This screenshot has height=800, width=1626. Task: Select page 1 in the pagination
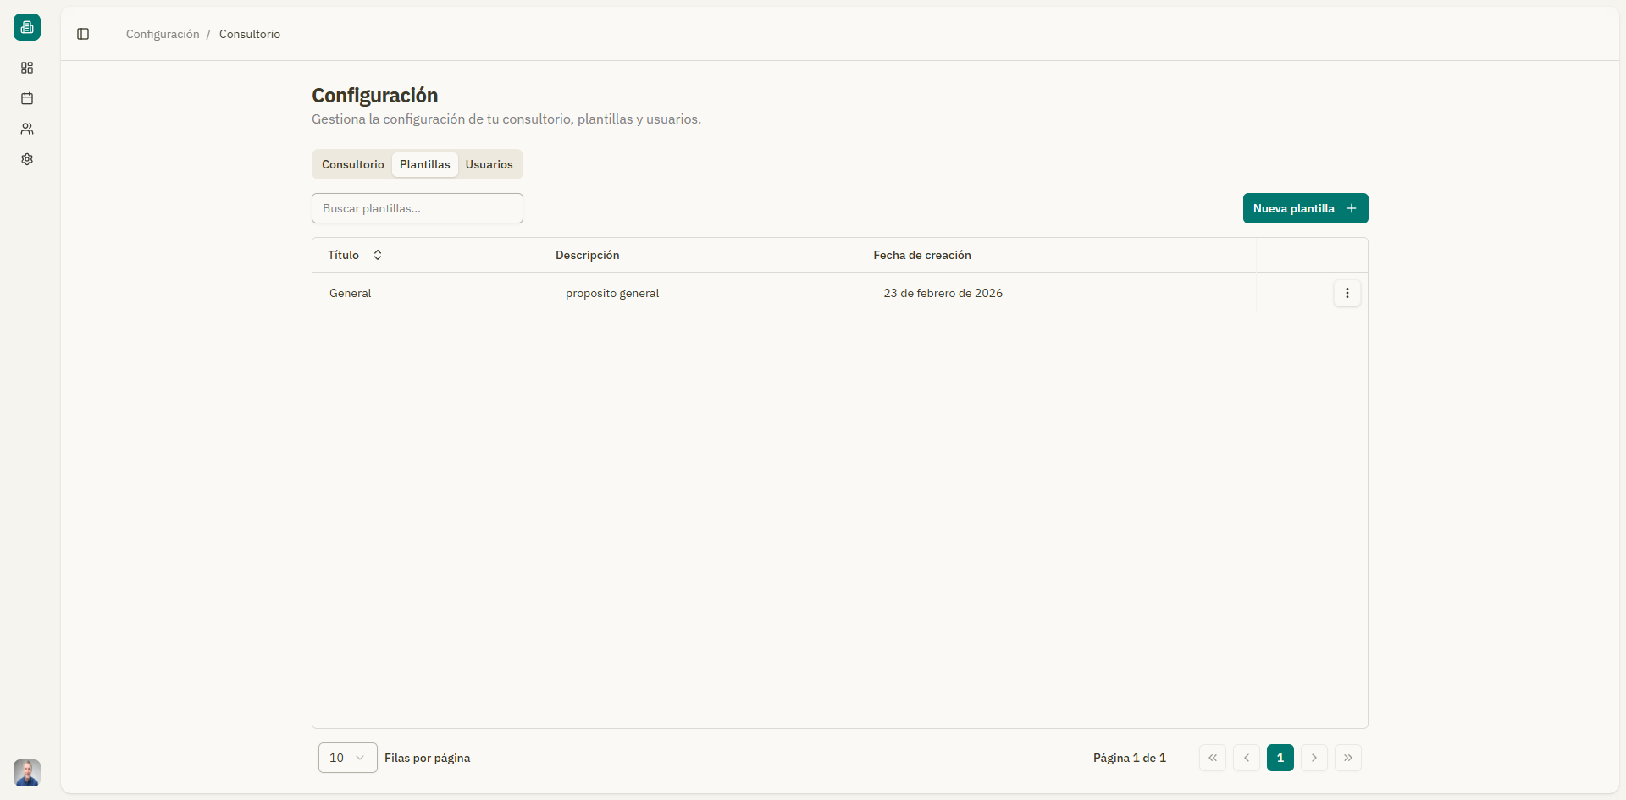click(x=1280, y=758)
